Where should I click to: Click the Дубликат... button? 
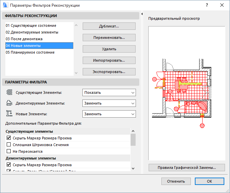[x=109, y=26]
